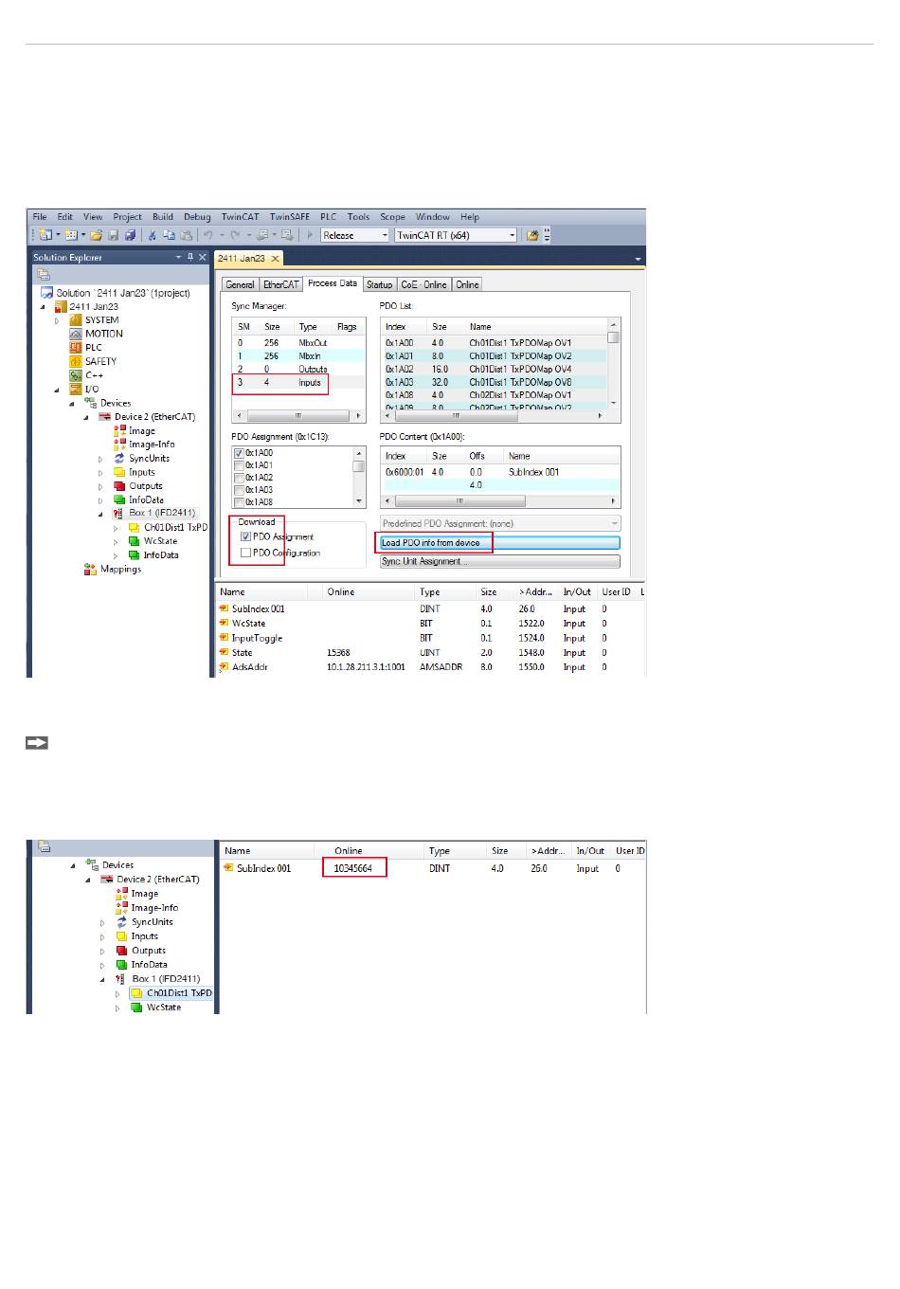The height and width of the screenshot is (1289, 900).
Task: Click the Open File toolbar icon
Action: click(96, 235)
